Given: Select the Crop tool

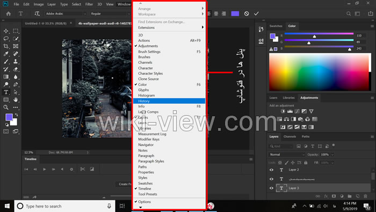Looking at the screenshot, I should point(6,46).
